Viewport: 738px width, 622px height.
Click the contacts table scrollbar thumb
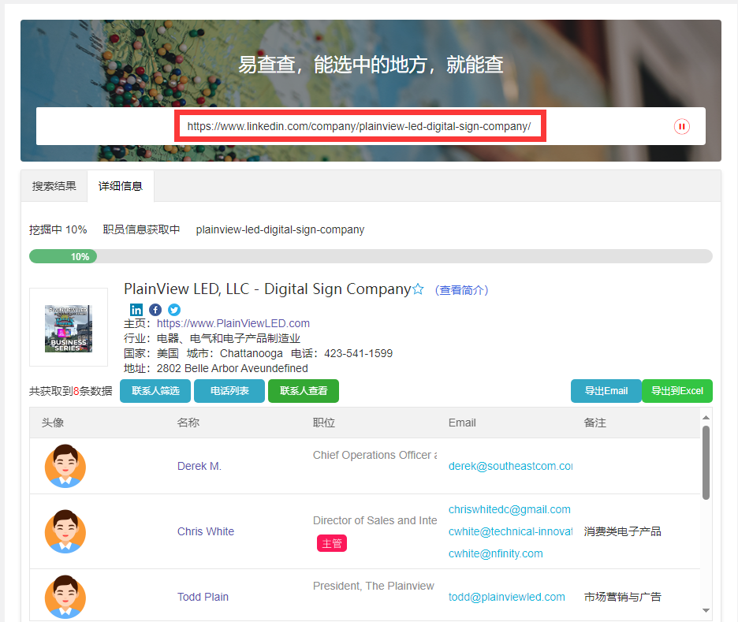pos(706,463)
